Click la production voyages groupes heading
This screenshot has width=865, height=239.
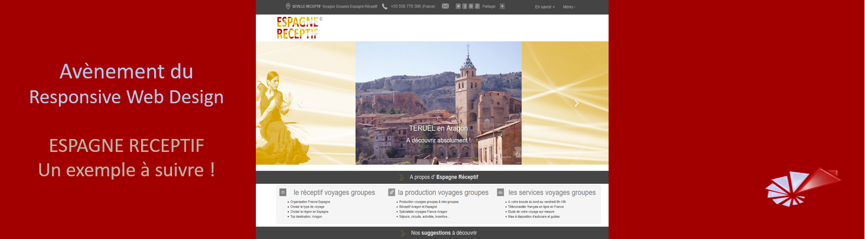pos(443,192)
